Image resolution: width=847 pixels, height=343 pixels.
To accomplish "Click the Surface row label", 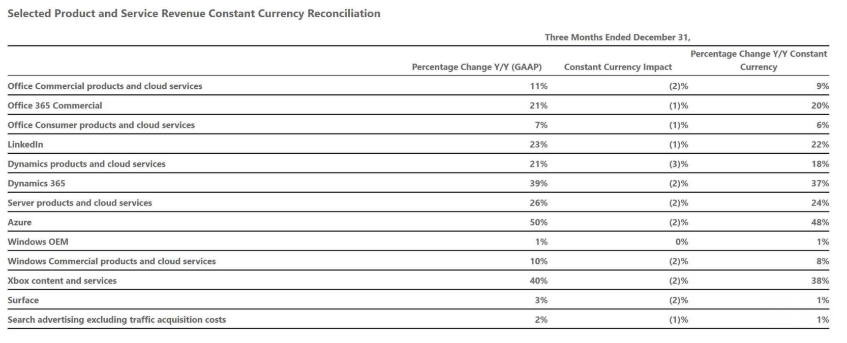I will pyautogui.click(x=23, y=300).
